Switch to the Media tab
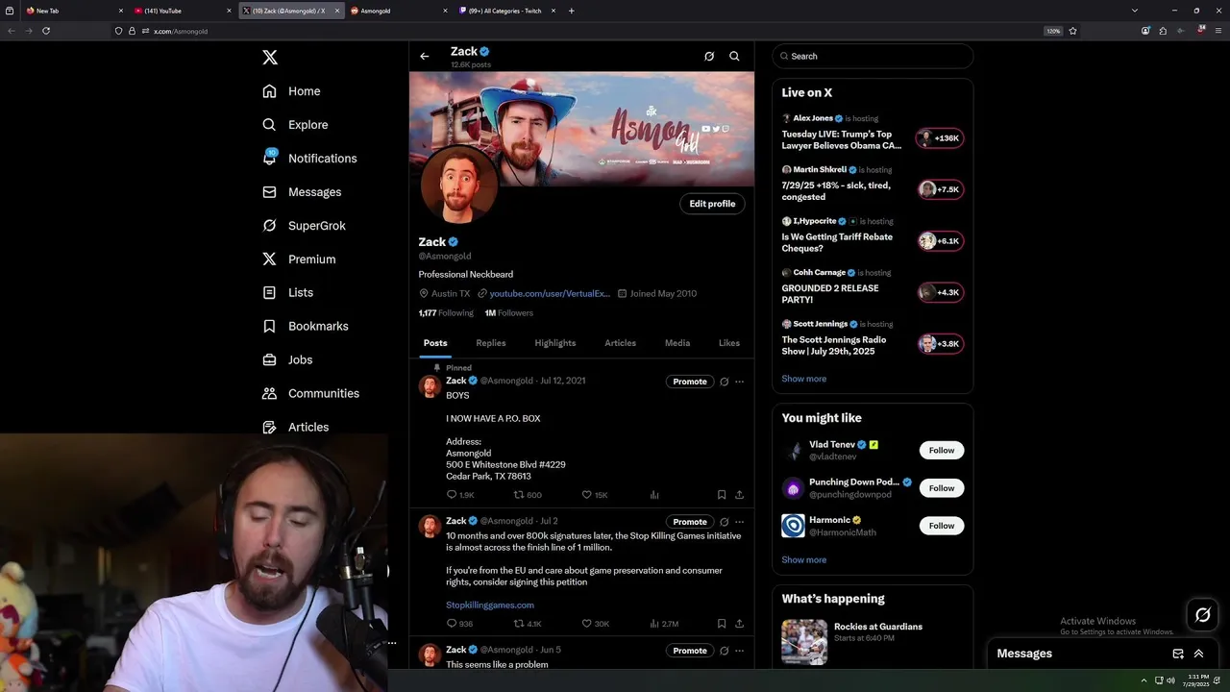Image resolution: width=1230 pixels, height=692 pixels. 677,343
